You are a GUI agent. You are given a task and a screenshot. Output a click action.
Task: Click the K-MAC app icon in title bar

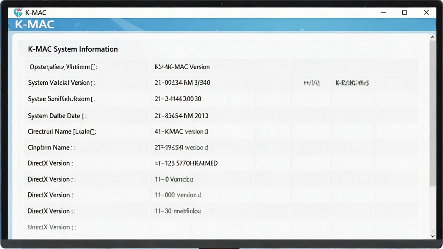(18, 13)
